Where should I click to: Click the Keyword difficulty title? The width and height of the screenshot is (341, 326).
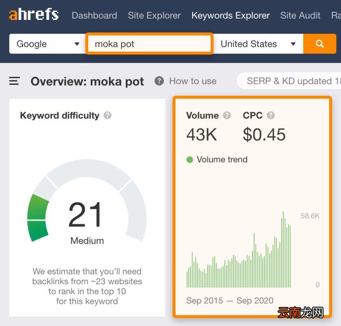pos(60,116)
